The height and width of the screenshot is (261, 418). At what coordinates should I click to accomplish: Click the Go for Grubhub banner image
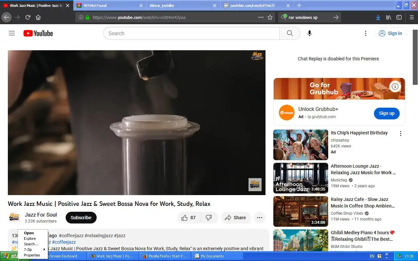pos(339,89)
